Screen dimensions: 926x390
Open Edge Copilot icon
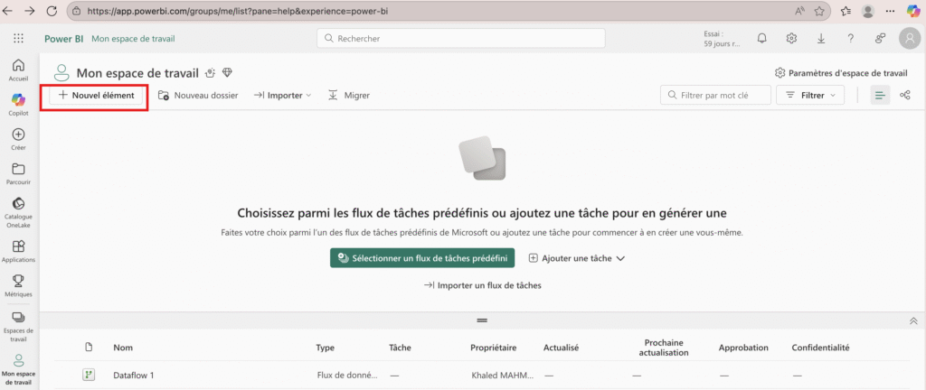click(x=913, y=11)
